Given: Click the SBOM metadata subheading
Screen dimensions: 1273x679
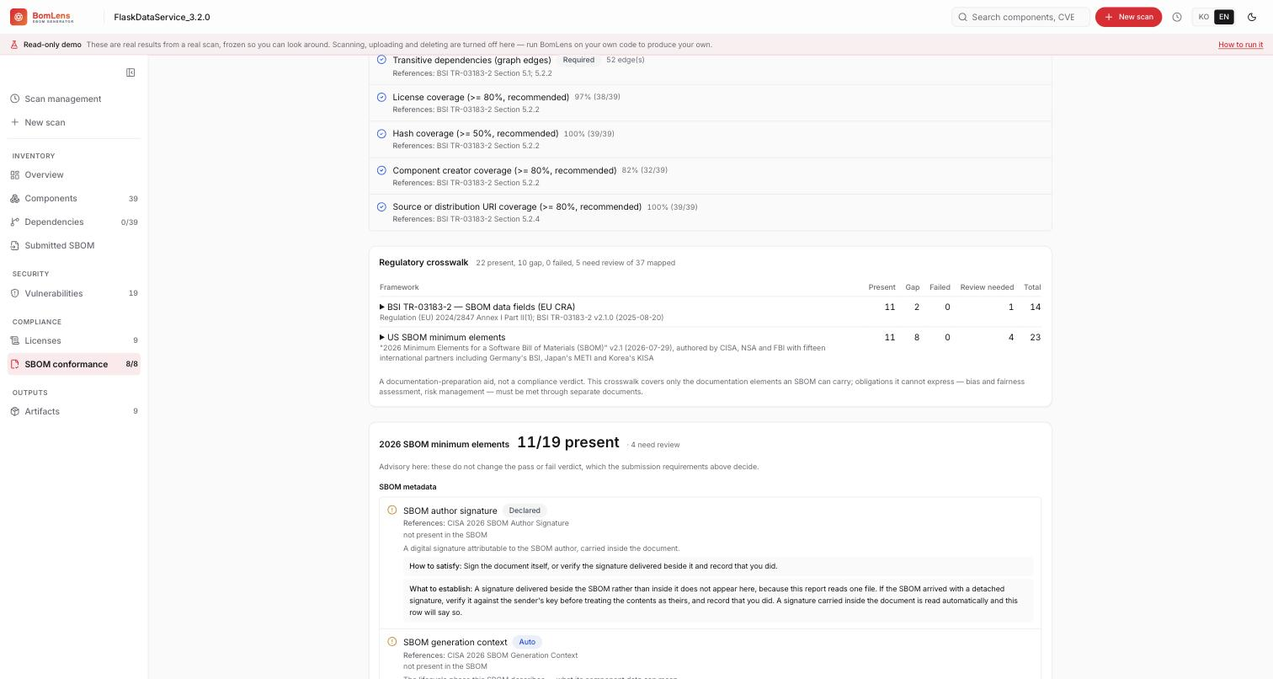Looking at the screenshot, I should click(x=407, y=487).
